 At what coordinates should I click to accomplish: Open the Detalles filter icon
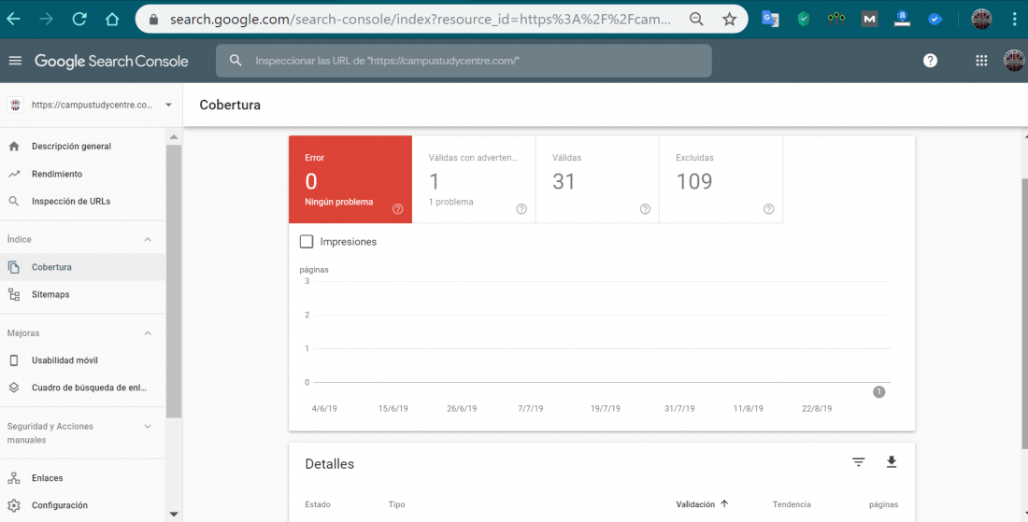tap(858, 462)
